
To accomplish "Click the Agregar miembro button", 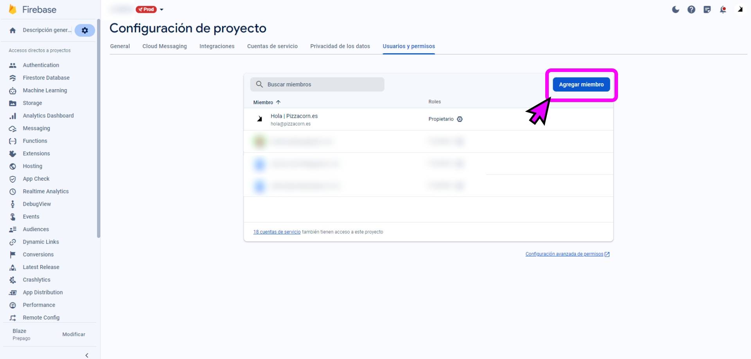I will point(581,84).
